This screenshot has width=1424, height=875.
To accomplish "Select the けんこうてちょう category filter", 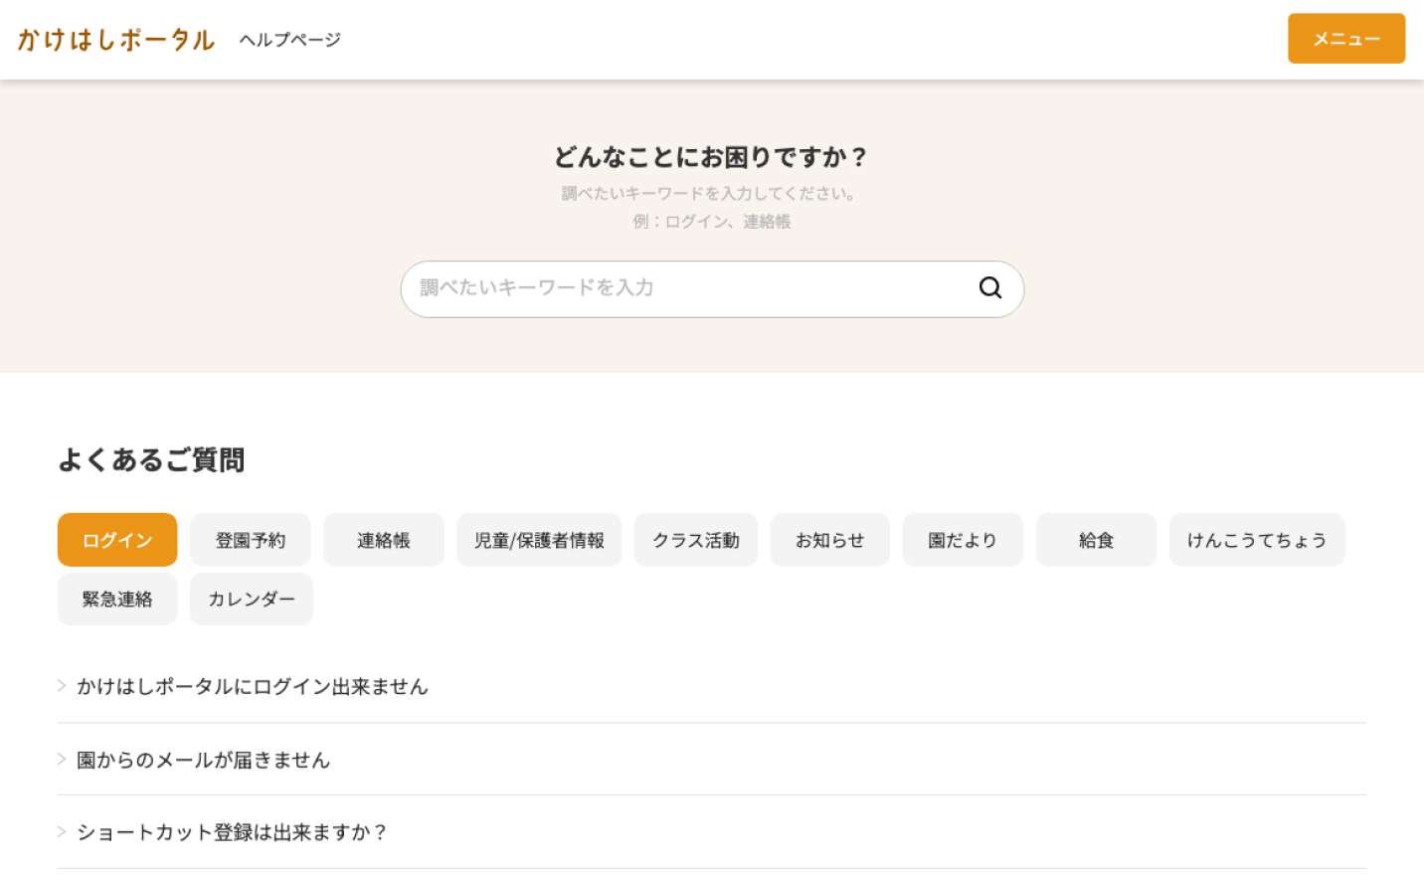I will point(1257,539).
